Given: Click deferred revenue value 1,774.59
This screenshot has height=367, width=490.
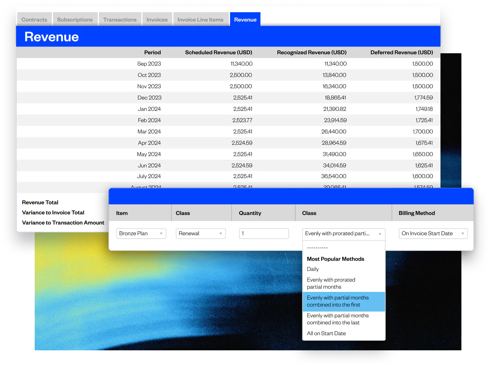Looking at the screenshot, I should click(423, 98).
